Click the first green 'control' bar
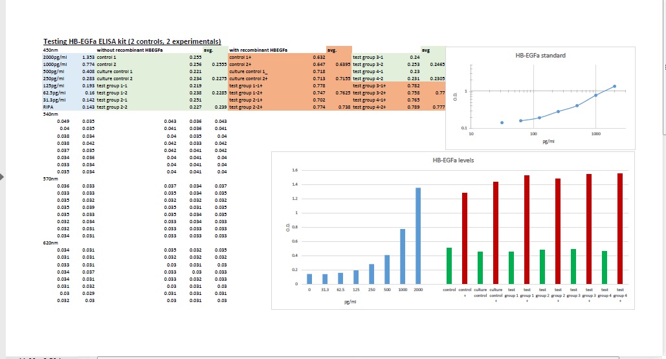The image size is (666, 359). tap(449, 265)
